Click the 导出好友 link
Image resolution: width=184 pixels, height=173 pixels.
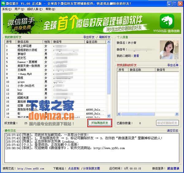tap(89, 37)
